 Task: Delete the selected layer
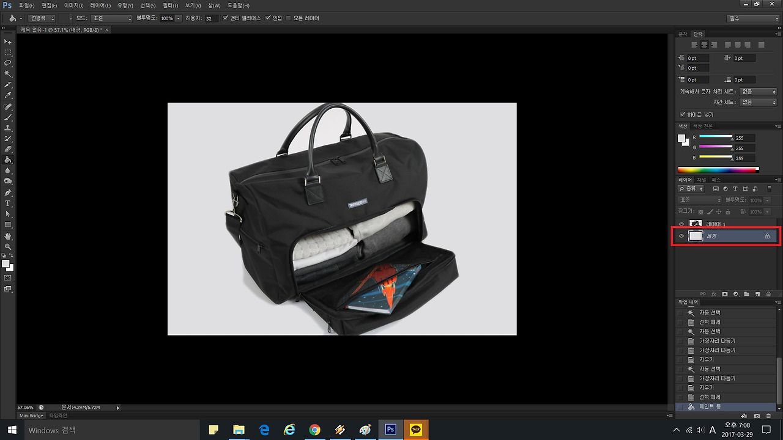(768, 294)
